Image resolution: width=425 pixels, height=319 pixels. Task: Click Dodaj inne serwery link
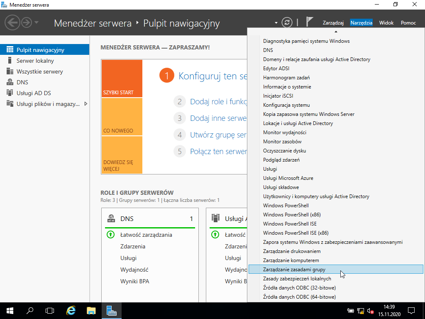(218, 118)
